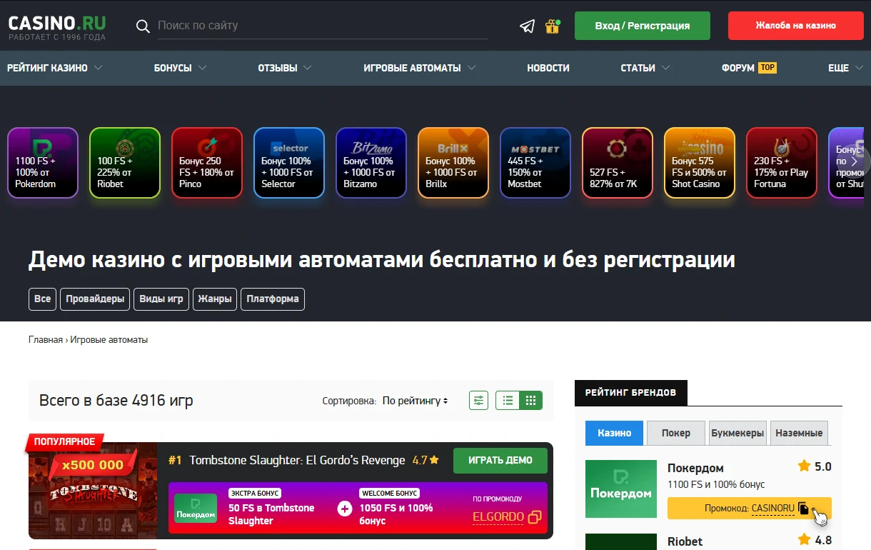Click the Жалоба на казино button
This screenshot has width=871, height=550.
pos(796,26)
